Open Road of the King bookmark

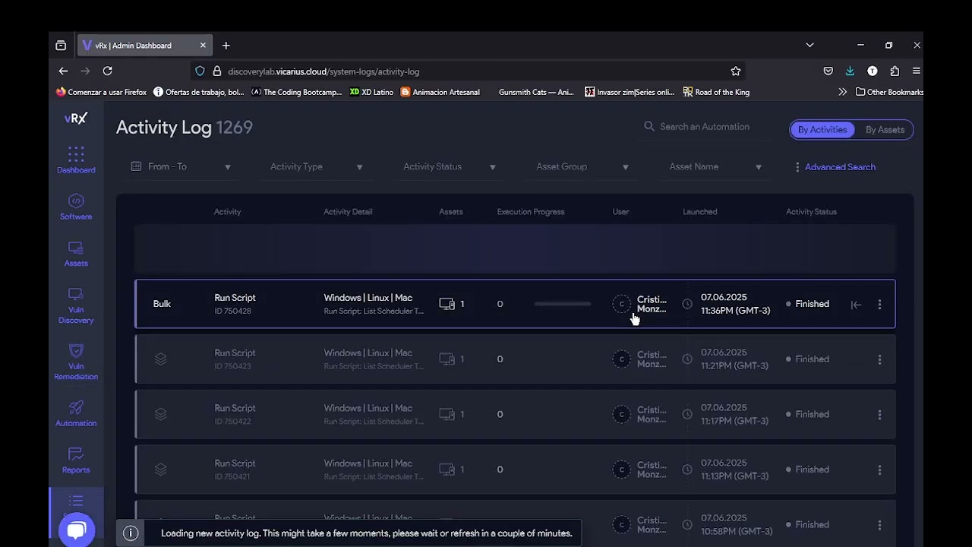click(716, 92)
